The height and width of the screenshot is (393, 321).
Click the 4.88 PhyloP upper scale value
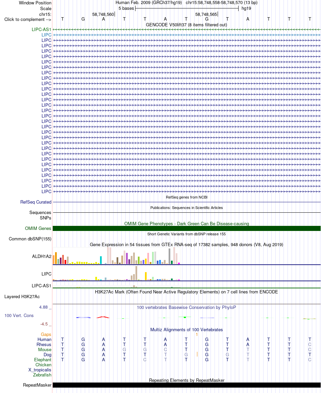click(x=43, y=307)
